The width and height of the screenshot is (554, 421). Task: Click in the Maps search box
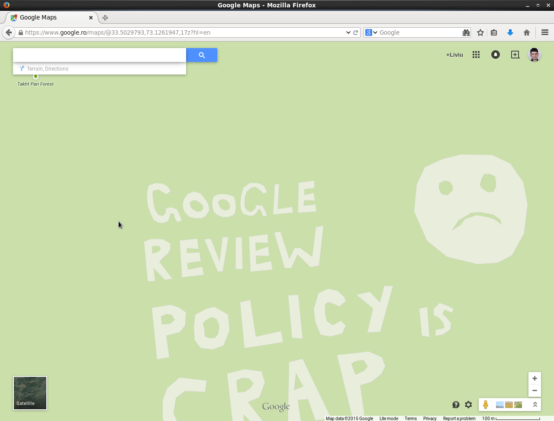click(x=100, y=55)
